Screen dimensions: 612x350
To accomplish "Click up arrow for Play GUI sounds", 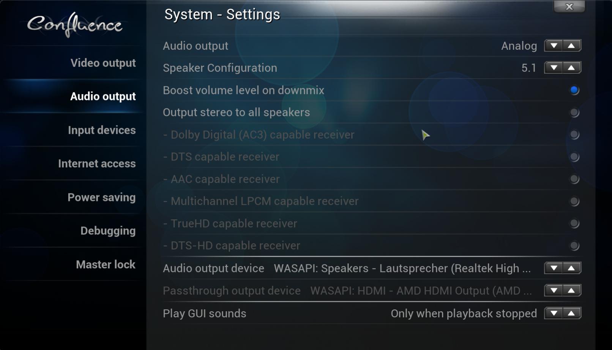I will [x=571, y=313].
